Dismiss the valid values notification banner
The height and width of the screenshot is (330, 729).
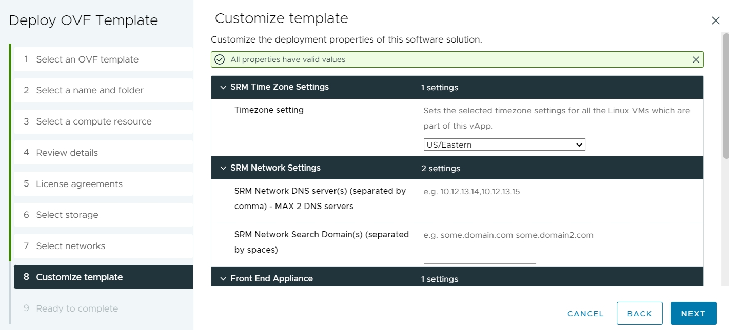(x=696, y=59)
